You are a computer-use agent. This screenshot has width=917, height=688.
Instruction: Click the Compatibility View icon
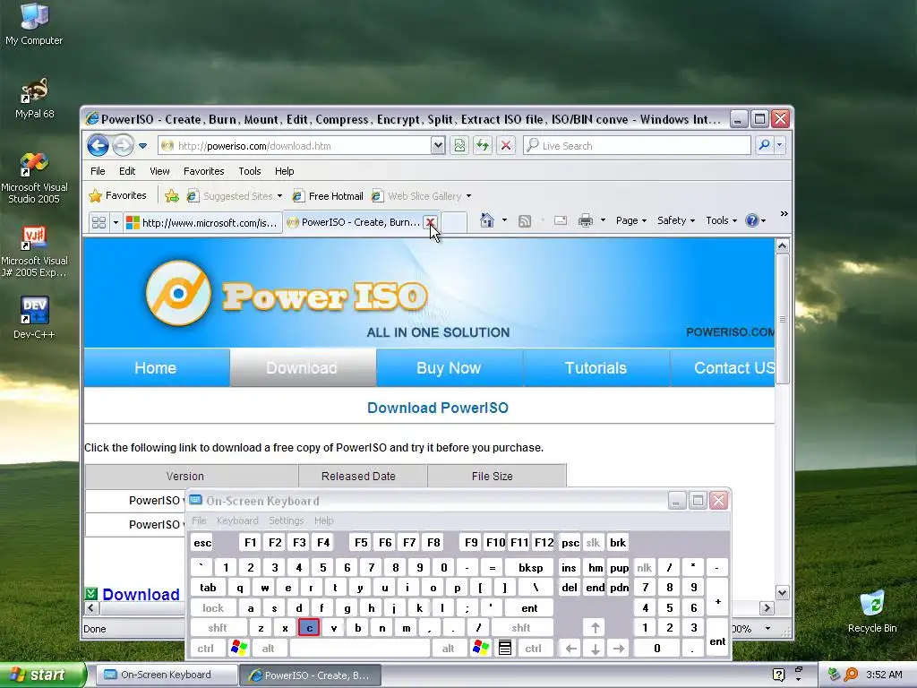459,146
